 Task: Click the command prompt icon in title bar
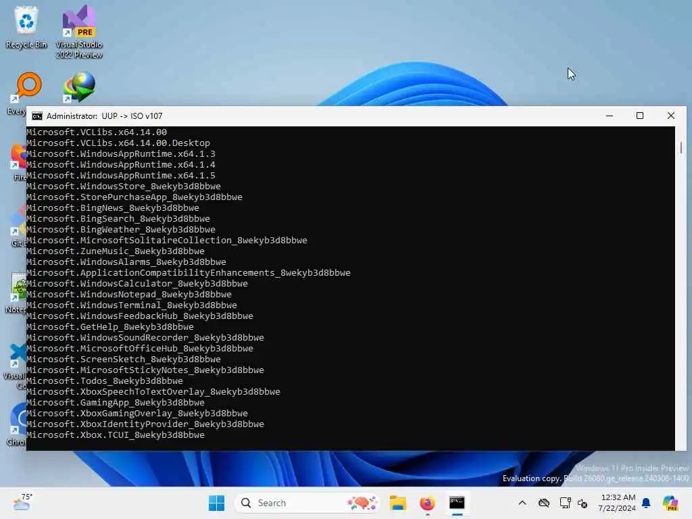click(x=37, y=116)
